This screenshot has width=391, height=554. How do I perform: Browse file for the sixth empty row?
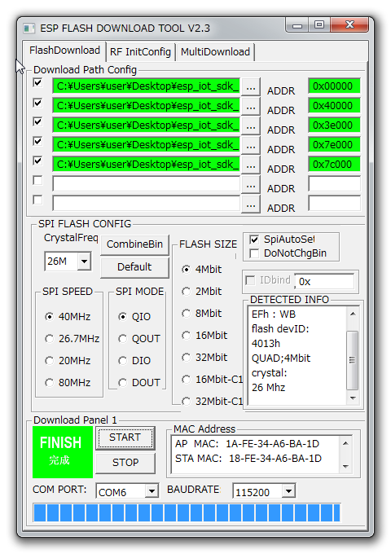[x=251, y=185]
